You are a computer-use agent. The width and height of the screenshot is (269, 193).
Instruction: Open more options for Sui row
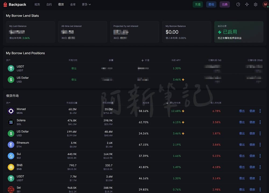click(x=260, y=156)
